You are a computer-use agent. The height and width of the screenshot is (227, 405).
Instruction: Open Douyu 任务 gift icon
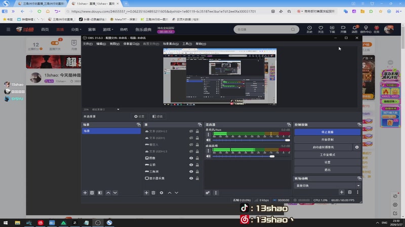377,29
